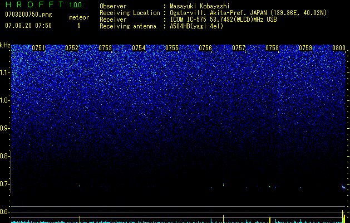The width and height of the screenshot is (350, 223).
Task: Click the 0752 time marker
Action: 72,48
